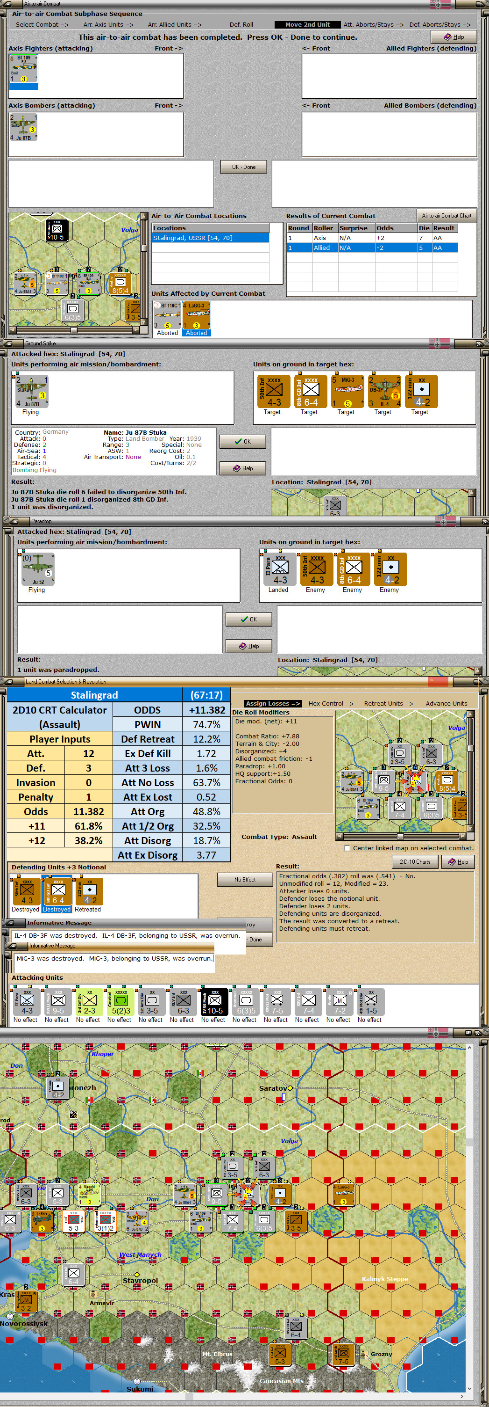This screenshot has height=1407, width=489.
Task: Click main map vertical scrollbar down arrow
Action: click(x=470, y=1388)
